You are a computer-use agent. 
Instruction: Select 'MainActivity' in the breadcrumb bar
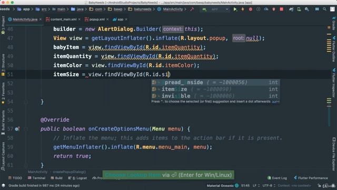tap(170, 9)
